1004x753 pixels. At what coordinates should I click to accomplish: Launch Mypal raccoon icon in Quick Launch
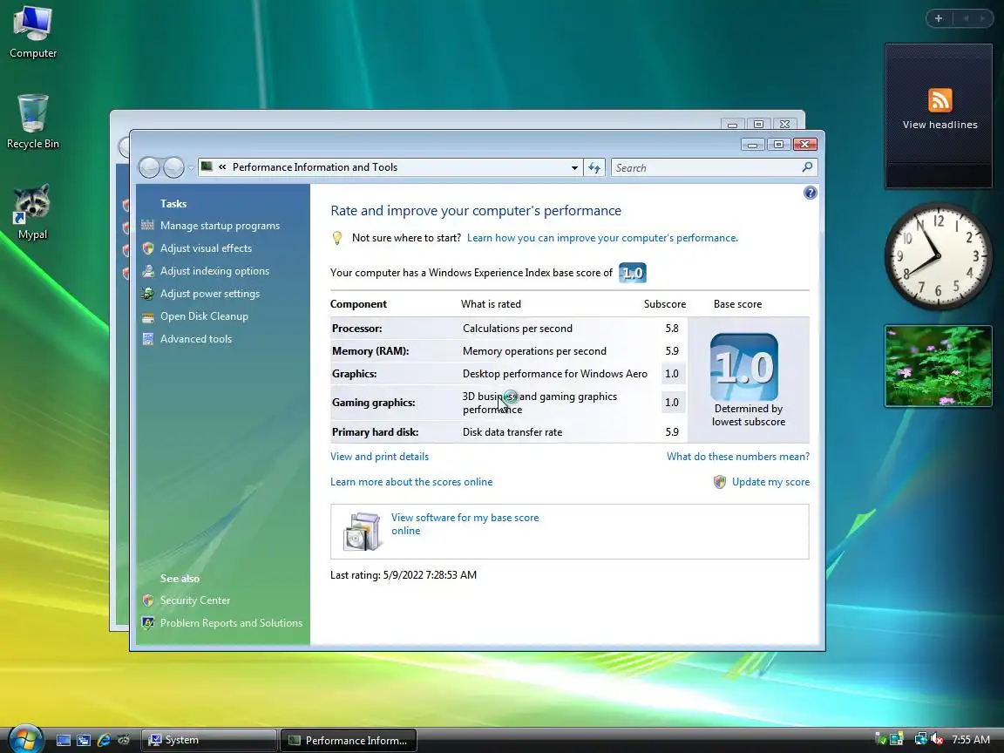(124, 740)
